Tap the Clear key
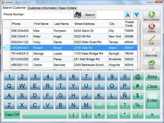 tap(153, 86)
